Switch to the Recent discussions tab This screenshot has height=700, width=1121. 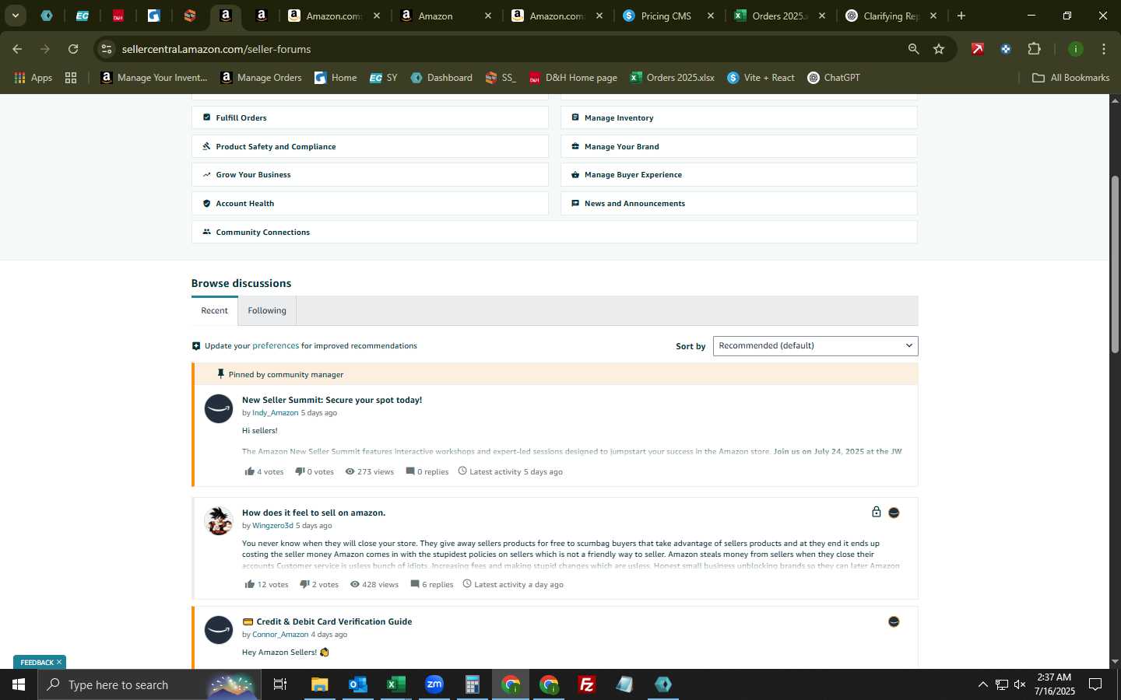tap(215, 310)
